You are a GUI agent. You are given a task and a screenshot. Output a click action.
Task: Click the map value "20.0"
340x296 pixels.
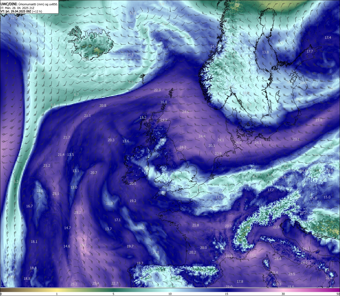tap(203, 248)
